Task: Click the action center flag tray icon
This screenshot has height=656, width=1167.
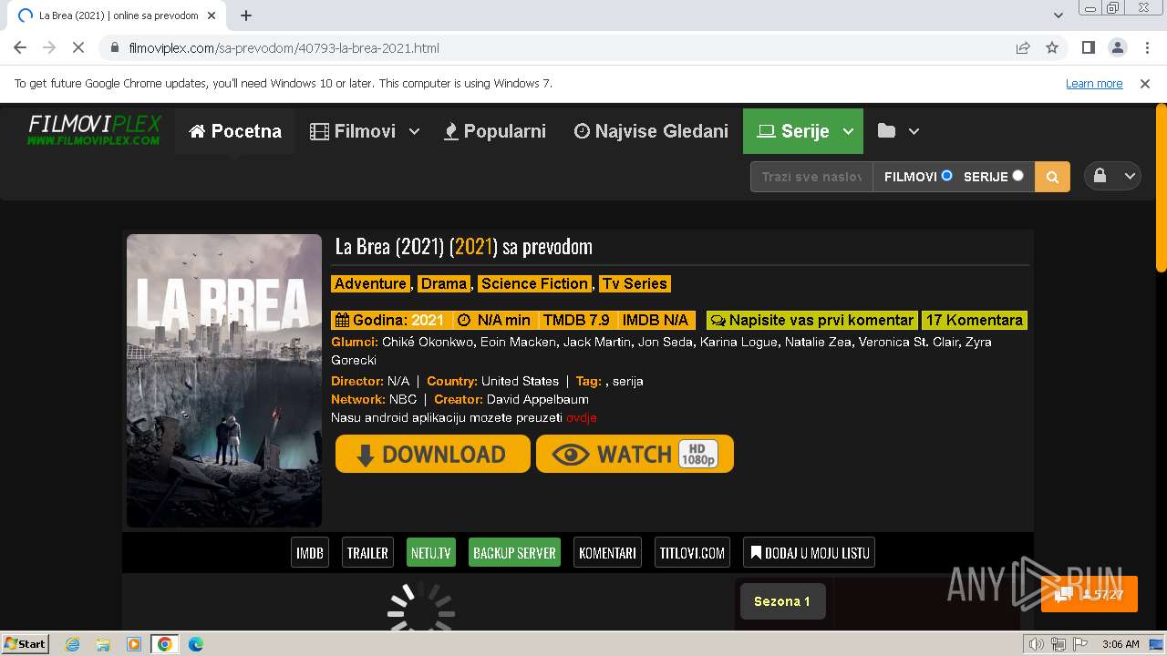Action: pyautogui.click(x=1079, y=644)
